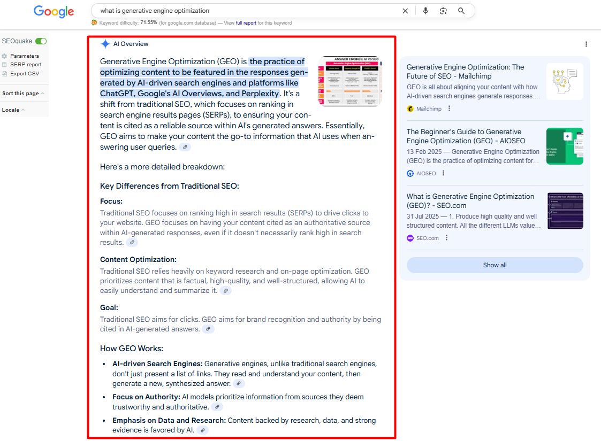Viewport: 601px width, 441px height.
Task: Clear the search query with X icon
Action: (x=405, y=11)
